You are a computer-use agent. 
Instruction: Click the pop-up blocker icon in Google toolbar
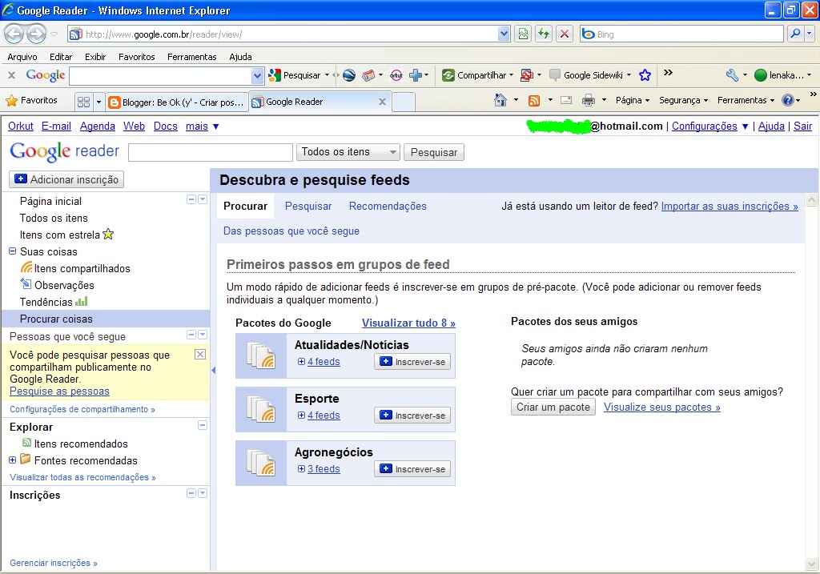pyautogui.click(x=527, y=75)
